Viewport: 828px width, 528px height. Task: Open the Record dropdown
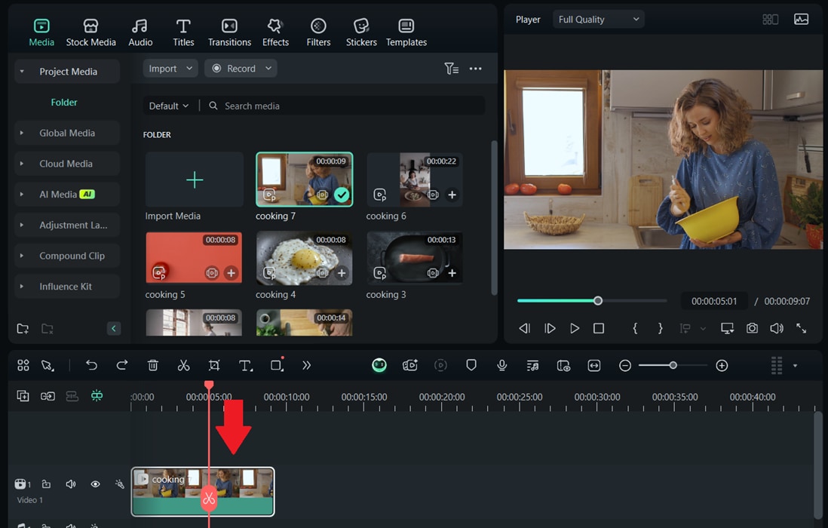tap(241, 69)
